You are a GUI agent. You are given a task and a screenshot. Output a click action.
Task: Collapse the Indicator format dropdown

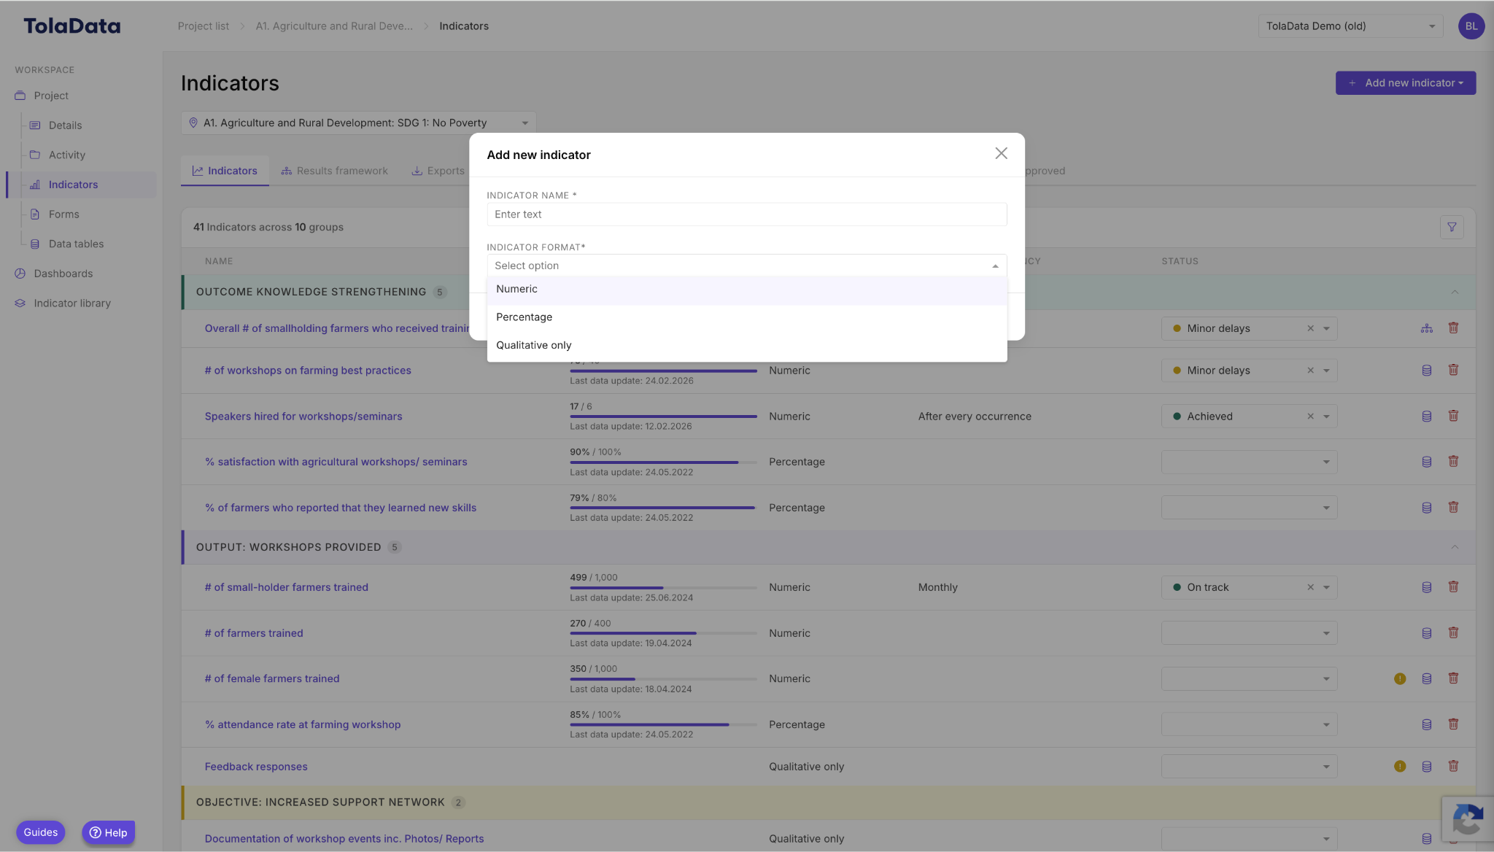click(995, 266)
